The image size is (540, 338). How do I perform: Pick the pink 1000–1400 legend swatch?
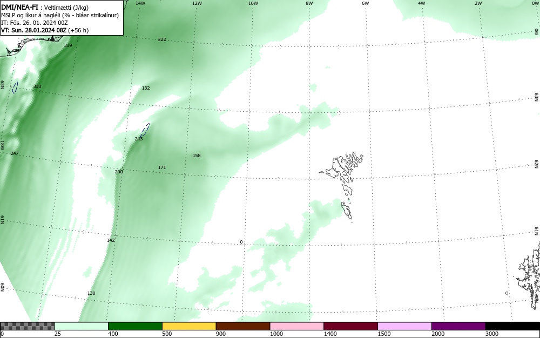tap(297, 326)
